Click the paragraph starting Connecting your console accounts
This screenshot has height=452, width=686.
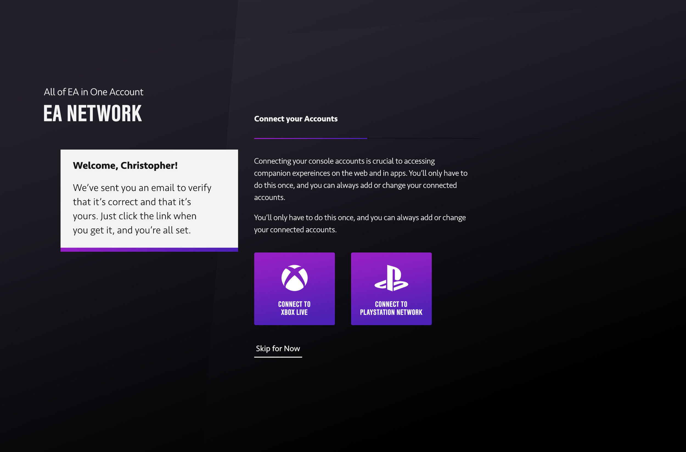click(361, 179)
